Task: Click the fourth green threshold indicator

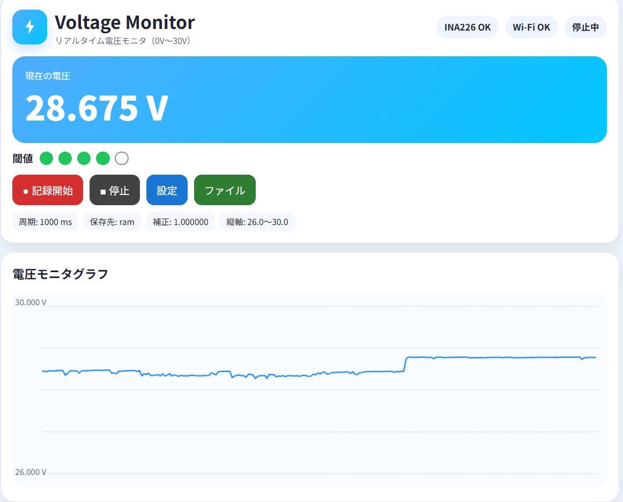Action: click(x=103, y=159)
